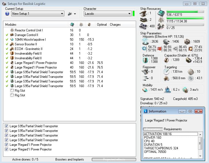The width and height of the screenshot is (209, 163).
Task: Click the targeting range icon showing 130 km
Action: (x=167, y=72)
